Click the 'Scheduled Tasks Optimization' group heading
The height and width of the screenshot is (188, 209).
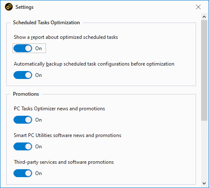pyautogui.click(x=46, y=23)
